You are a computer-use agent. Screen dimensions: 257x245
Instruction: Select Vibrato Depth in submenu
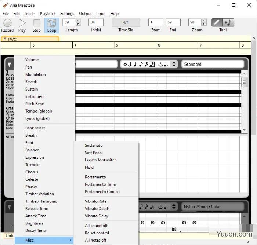pyautogui.click(x=106, y=209)
